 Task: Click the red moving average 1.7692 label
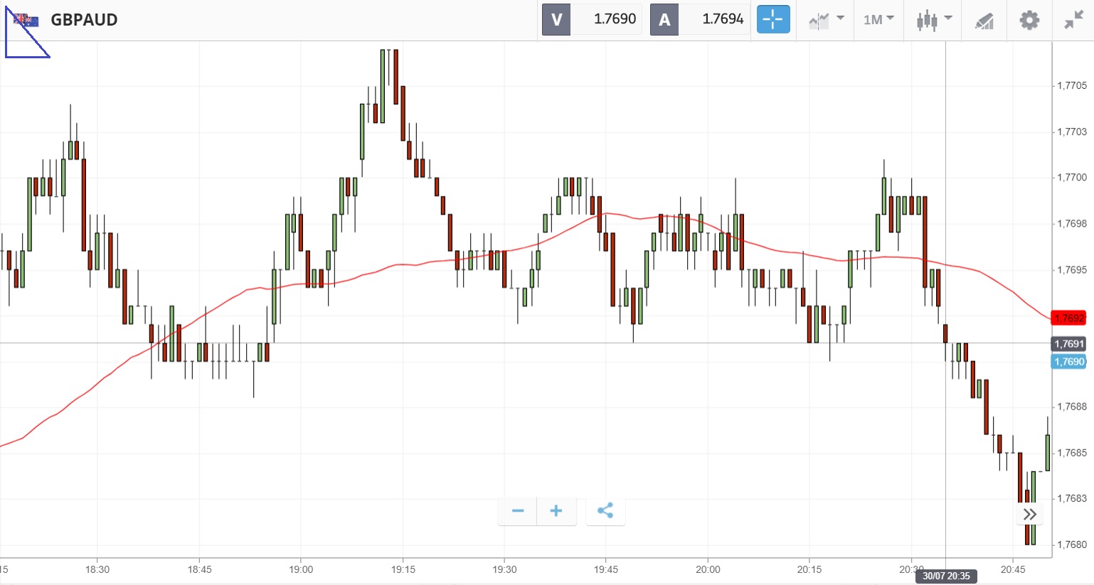pos(1068,318)
